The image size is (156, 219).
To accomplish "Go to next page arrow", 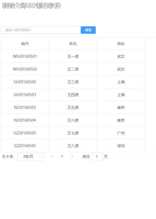I will click(72, 156).
